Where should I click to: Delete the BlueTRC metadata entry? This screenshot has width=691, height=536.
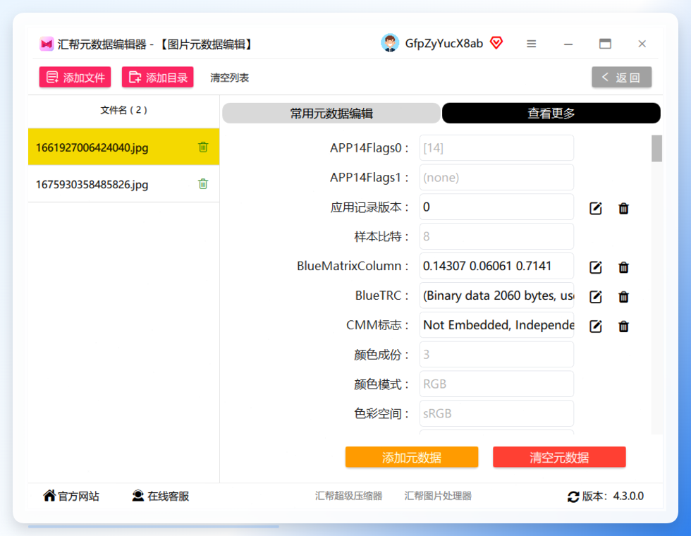[x=623, y=297]
